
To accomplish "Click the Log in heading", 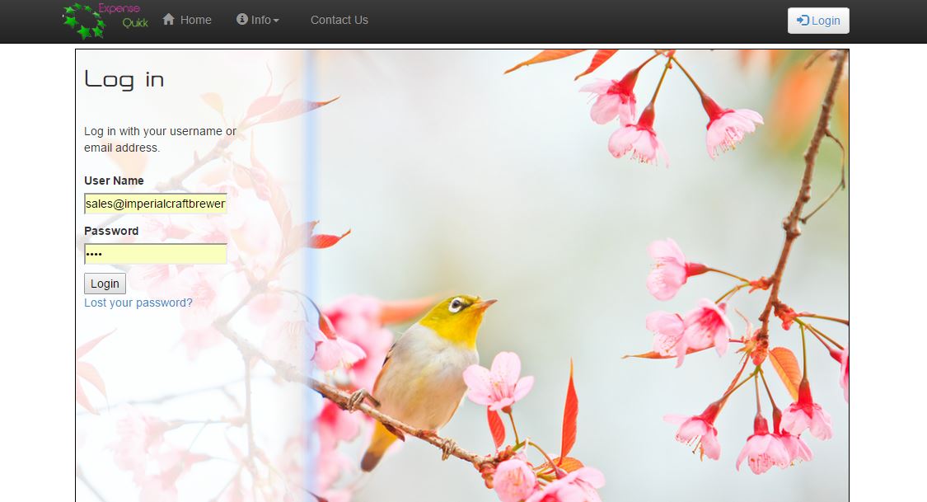I will coord(124,79).
